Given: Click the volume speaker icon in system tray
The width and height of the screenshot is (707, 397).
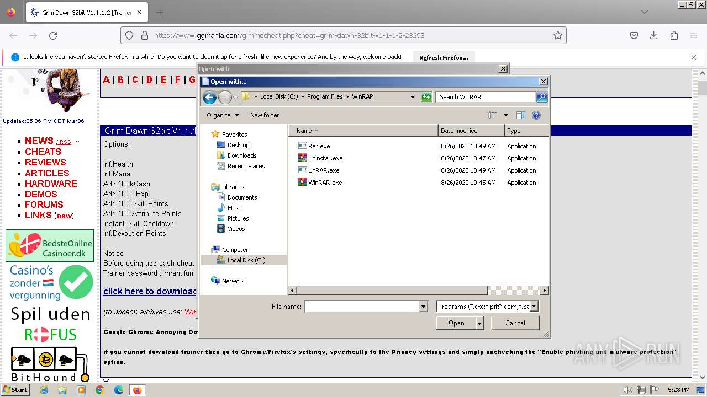Looking at the screenshot, I should click(x=628, y=390).
